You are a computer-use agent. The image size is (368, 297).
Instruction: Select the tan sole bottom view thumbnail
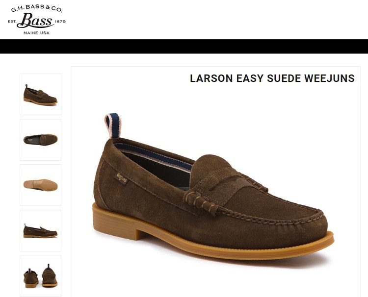pyautogui.click(x=40, y=185)
